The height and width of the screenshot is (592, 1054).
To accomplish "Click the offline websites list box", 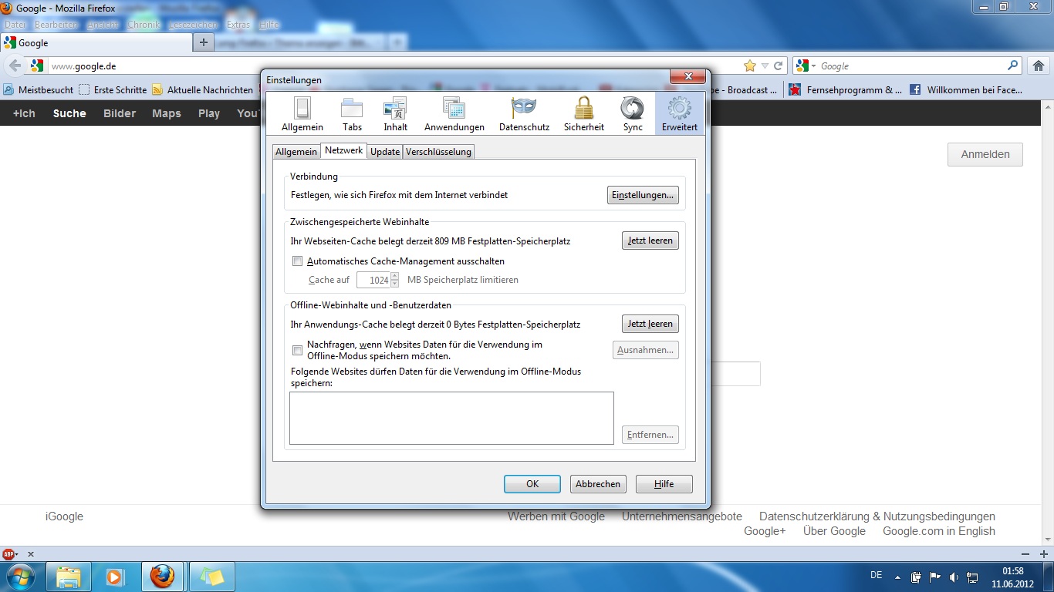I will (x=451, y=419).
